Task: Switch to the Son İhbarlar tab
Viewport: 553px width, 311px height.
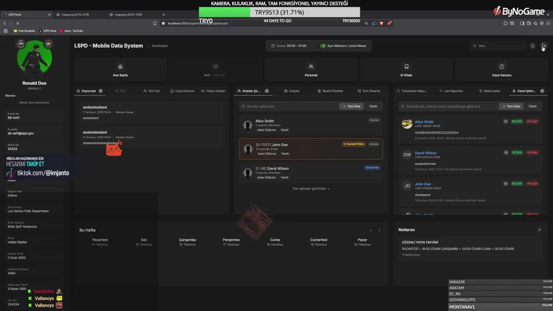Action: click(x=369, y=91)
